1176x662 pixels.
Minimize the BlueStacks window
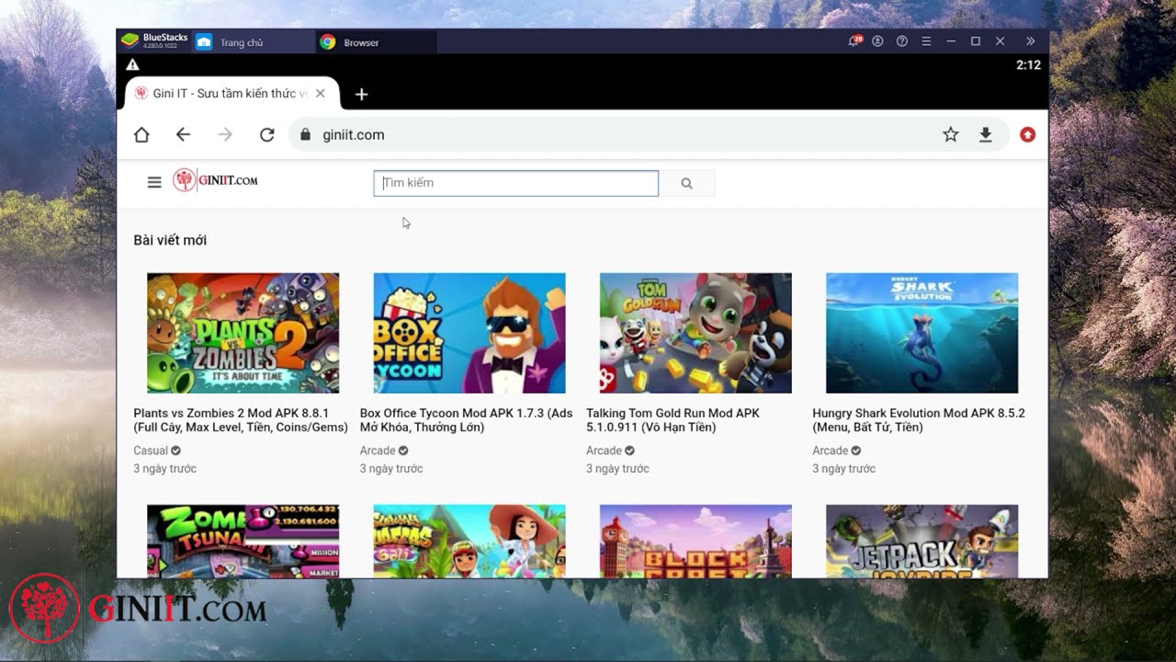click(x=951, y=41)
